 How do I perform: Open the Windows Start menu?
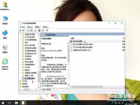(3, 103)
